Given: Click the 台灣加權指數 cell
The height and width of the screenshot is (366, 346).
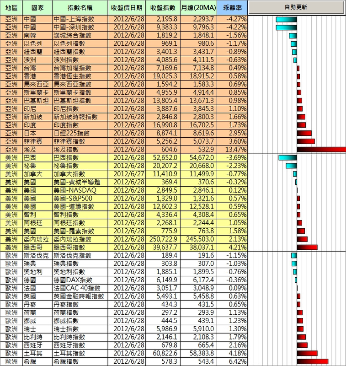Looking at the screenshot, I should click(80, 68).
